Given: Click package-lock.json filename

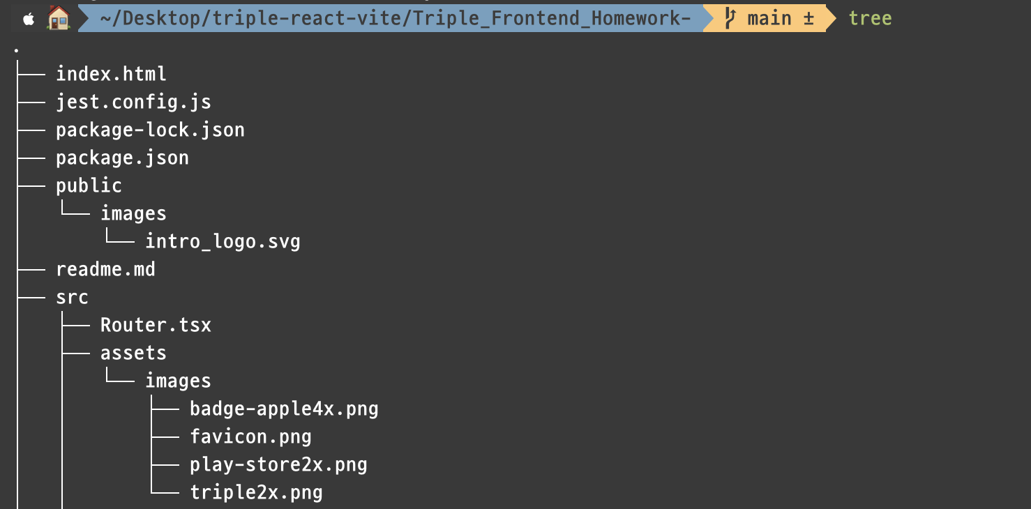Looking at the screenshot, I should tap(150, 130).
